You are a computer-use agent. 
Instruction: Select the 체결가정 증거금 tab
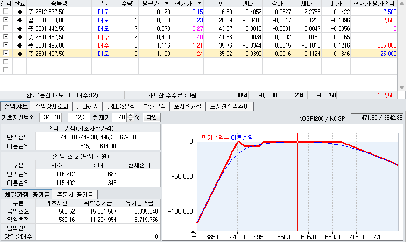pos(27,194)
